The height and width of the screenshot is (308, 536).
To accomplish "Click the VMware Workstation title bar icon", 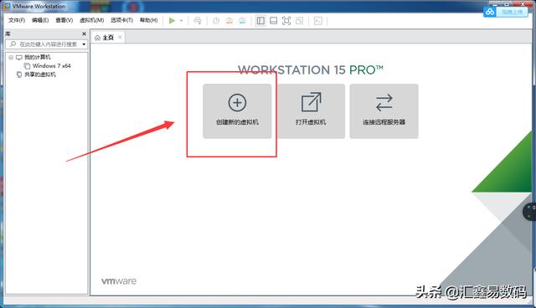I will [x=7, y=6].
